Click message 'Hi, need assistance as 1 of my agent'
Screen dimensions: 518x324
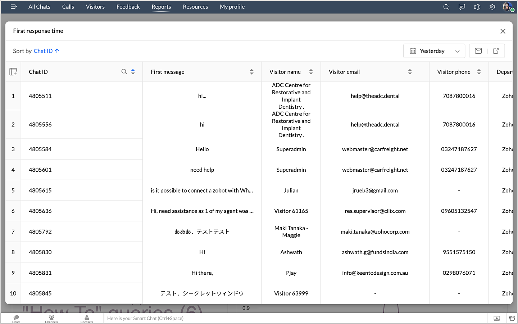[x=202, y=211]
